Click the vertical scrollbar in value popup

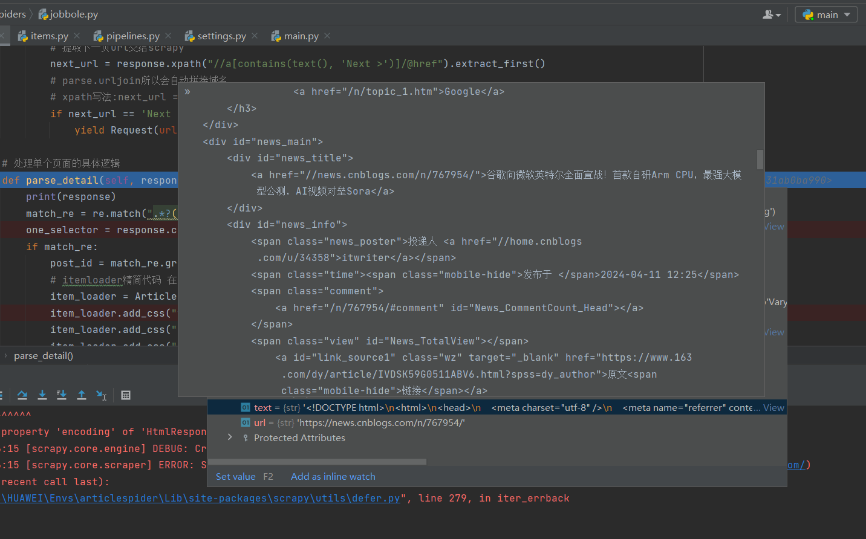click(760, 160)
